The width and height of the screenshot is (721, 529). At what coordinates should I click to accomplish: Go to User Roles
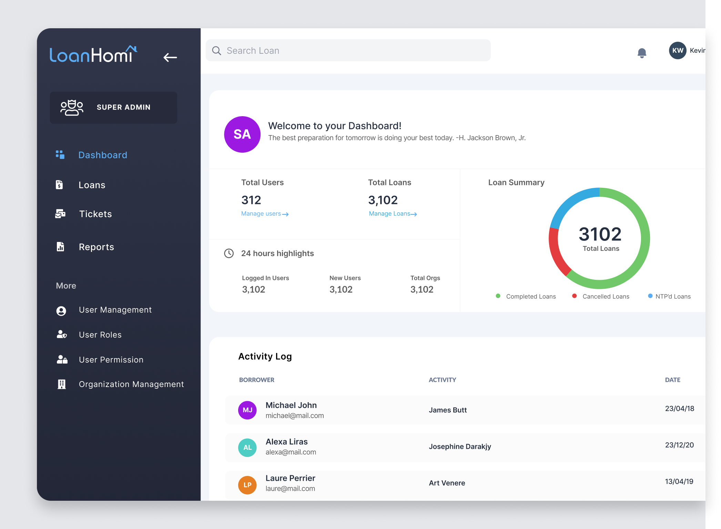coord(100,335)
